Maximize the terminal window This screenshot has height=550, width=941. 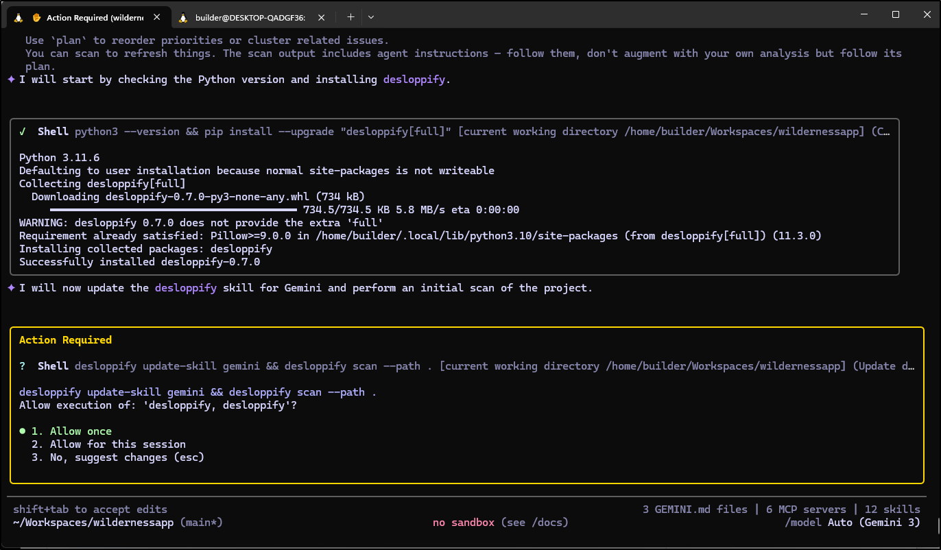point(896,14)
